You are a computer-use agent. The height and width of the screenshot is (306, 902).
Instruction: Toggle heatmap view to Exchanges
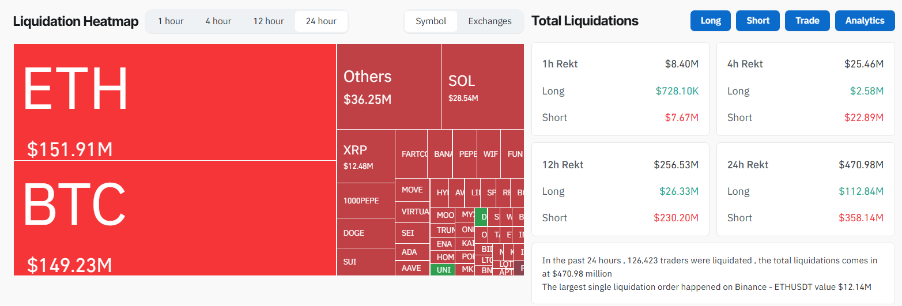tap(490, 21)
